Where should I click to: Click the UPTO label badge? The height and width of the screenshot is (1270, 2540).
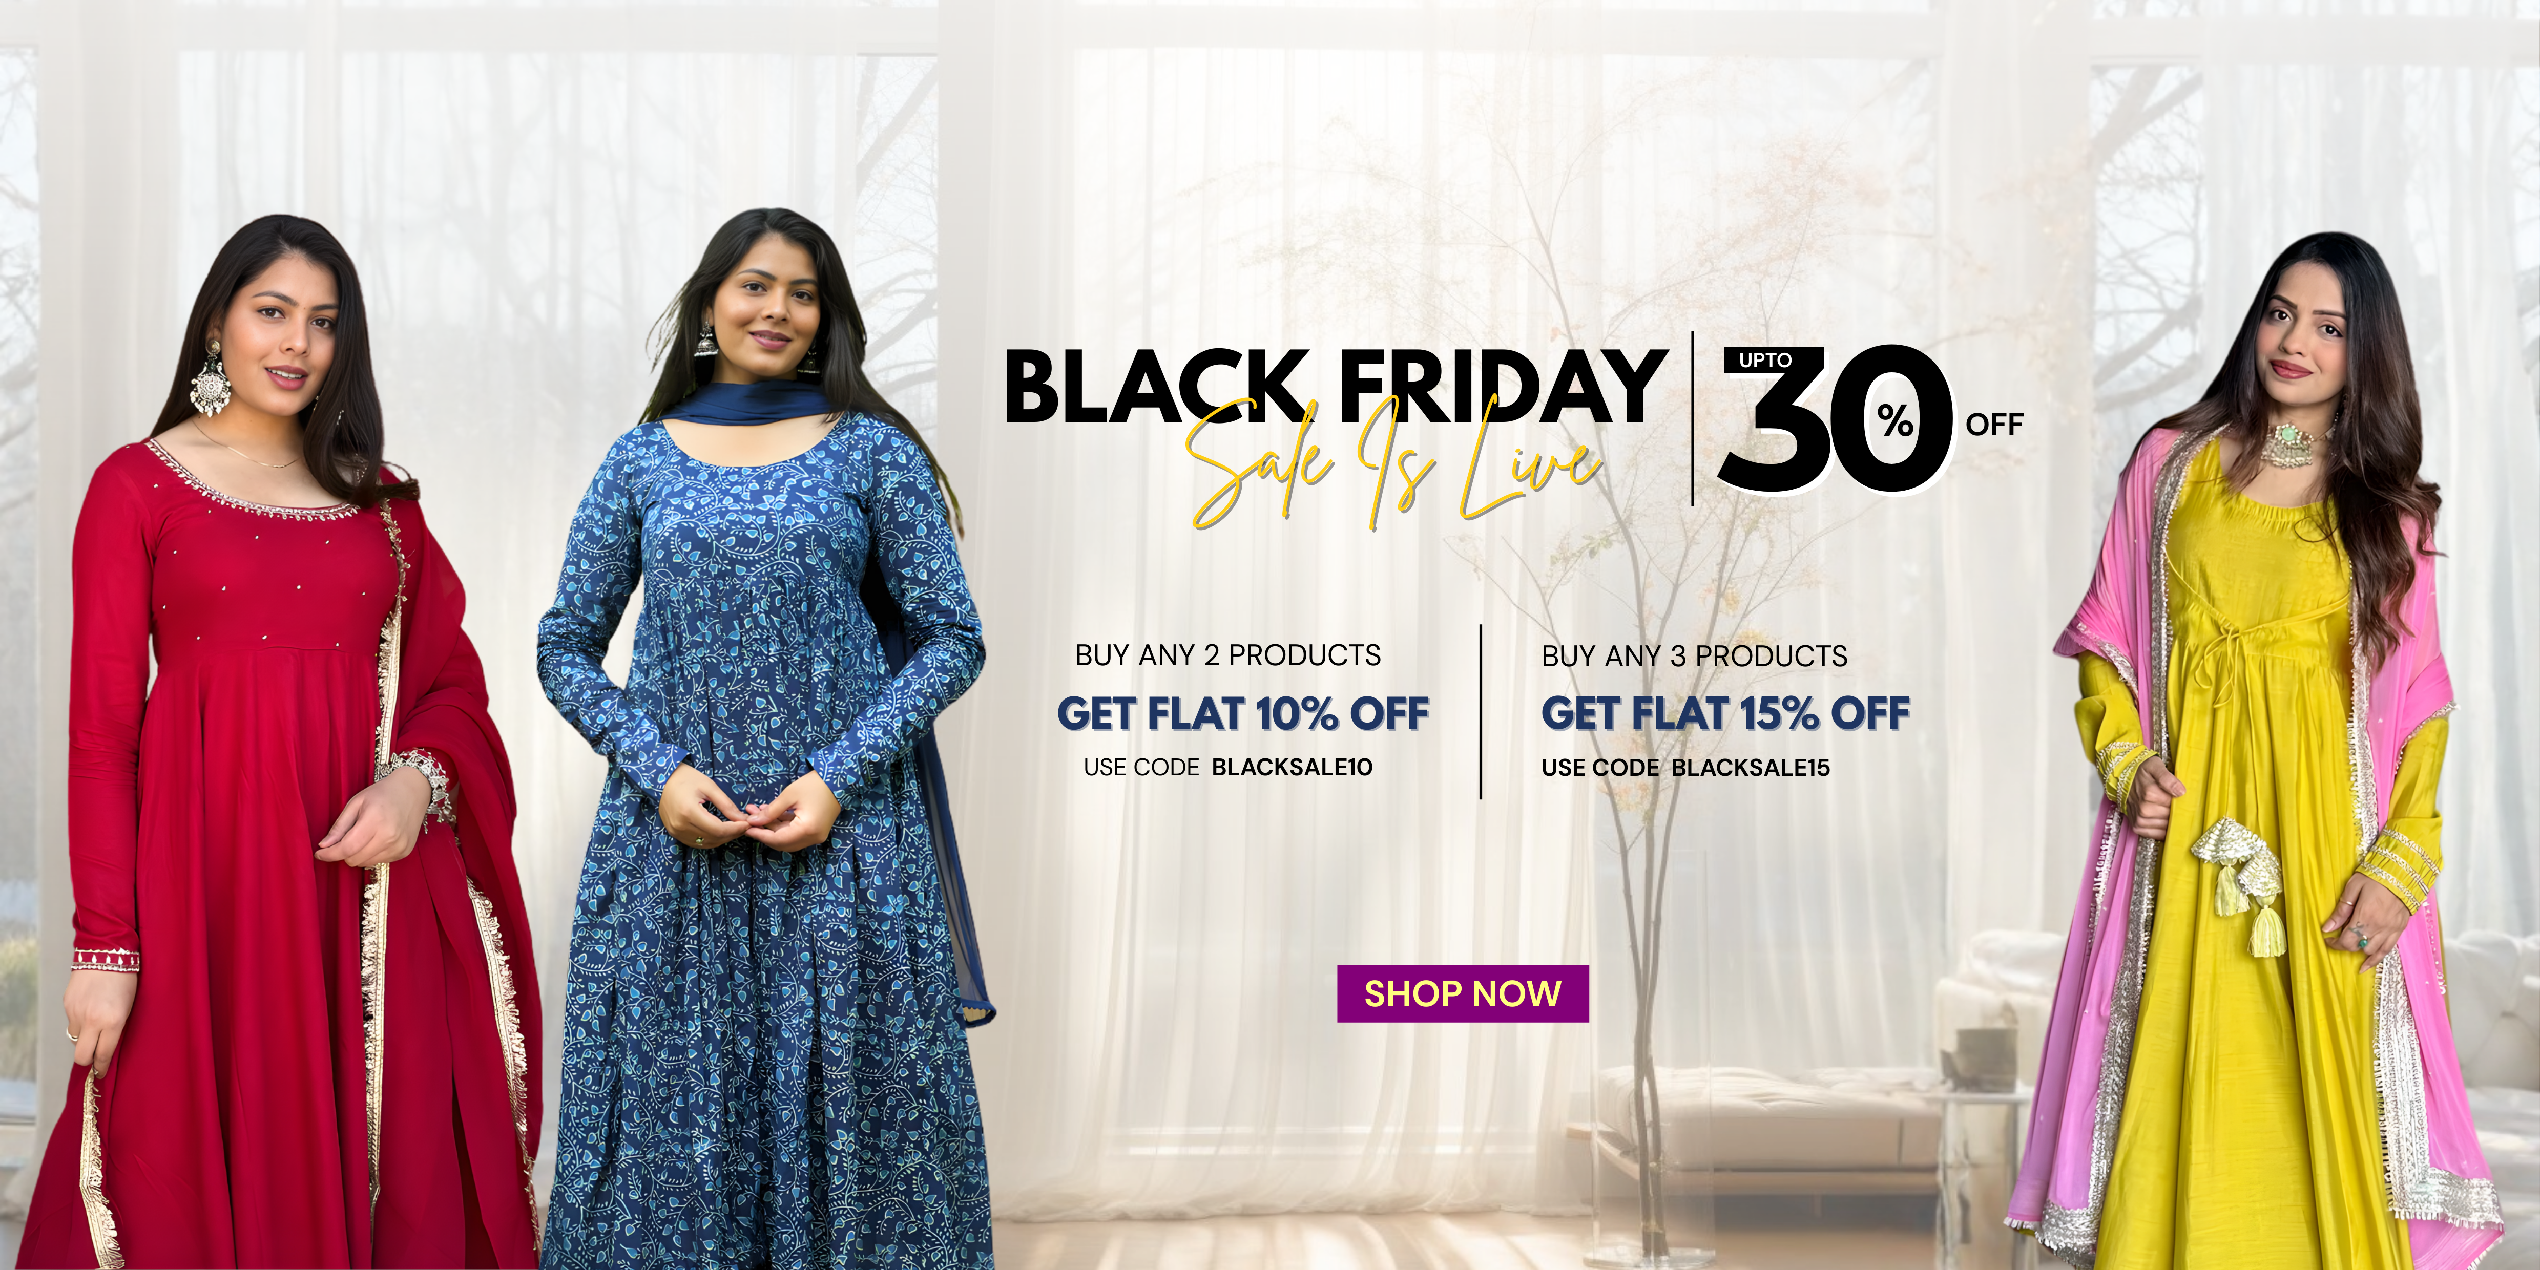tap(1765, 361)
